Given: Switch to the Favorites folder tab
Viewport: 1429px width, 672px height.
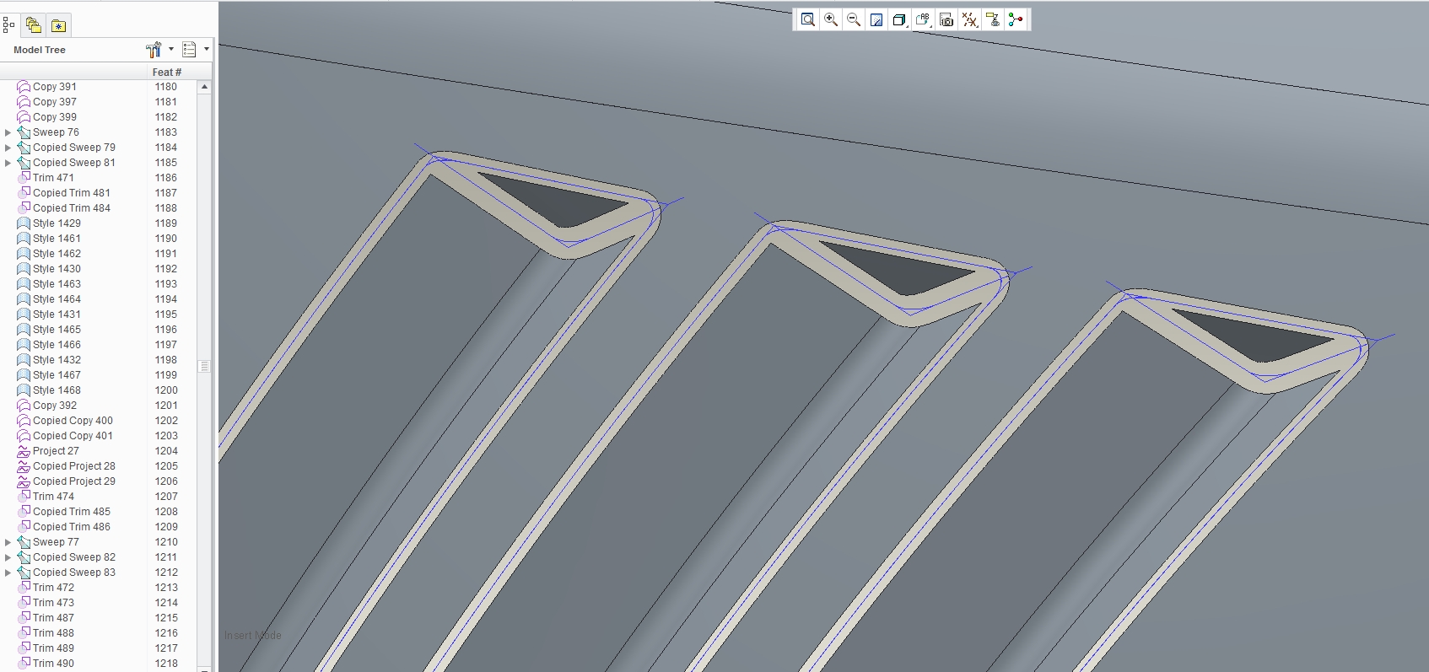Looking at the screenshot, I should [x=59, y=25].
